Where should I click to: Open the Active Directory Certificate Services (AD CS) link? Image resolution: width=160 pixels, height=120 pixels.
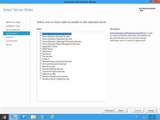pyautogui.click(x=128, y=33)
